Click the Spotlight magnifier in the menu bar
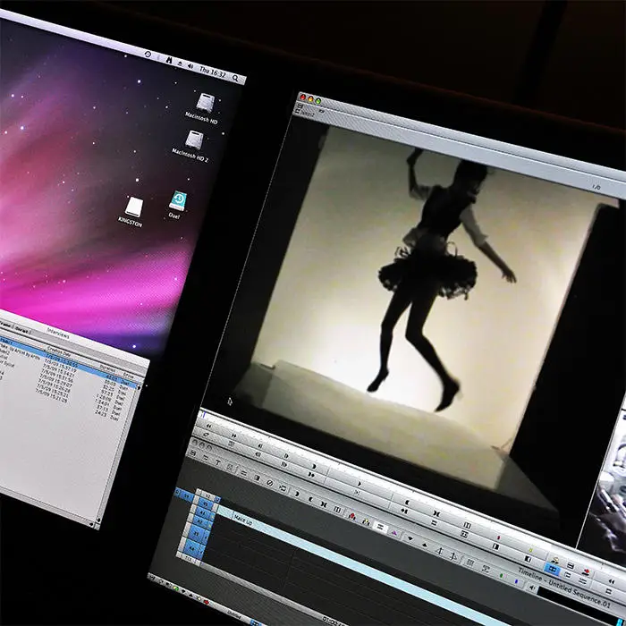Viewport: 626px width, 626px height. (x=237, y=79)
